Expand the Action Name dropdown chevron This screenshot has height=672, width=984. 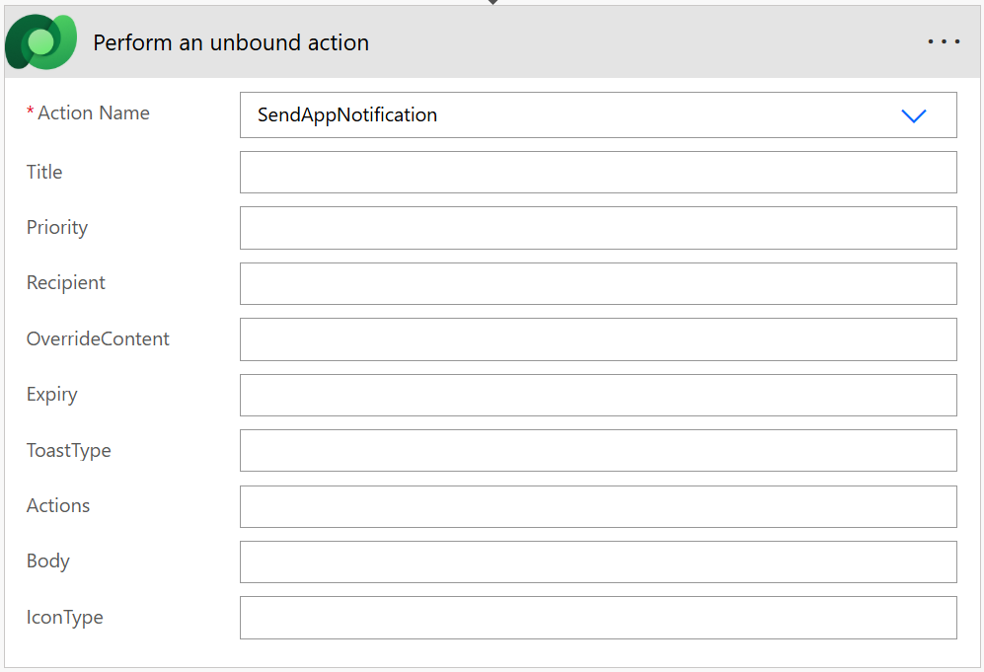(914, 115)
